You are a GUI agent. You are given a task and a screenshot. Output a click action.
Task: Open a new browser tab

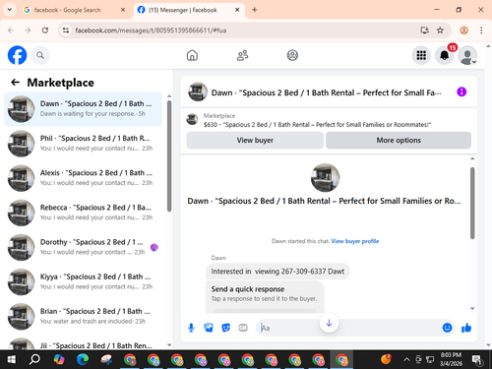pyautogui.click(x=254, y=10)
